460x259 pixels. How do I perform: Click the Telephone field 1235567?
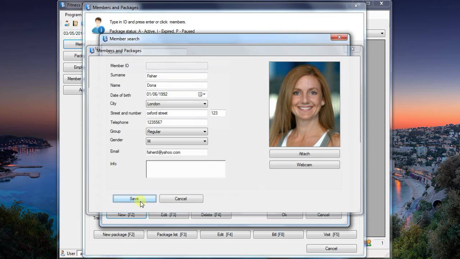pyautogui.click(x=177, y=122)
